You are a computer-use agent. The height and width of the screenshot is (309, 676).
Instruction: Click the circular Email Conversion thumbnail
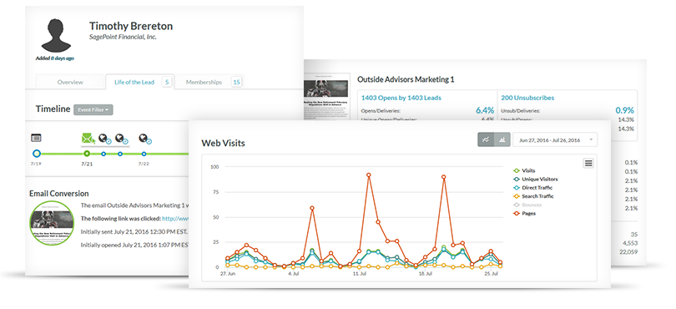pyautogui.click(x=52, y=223)
